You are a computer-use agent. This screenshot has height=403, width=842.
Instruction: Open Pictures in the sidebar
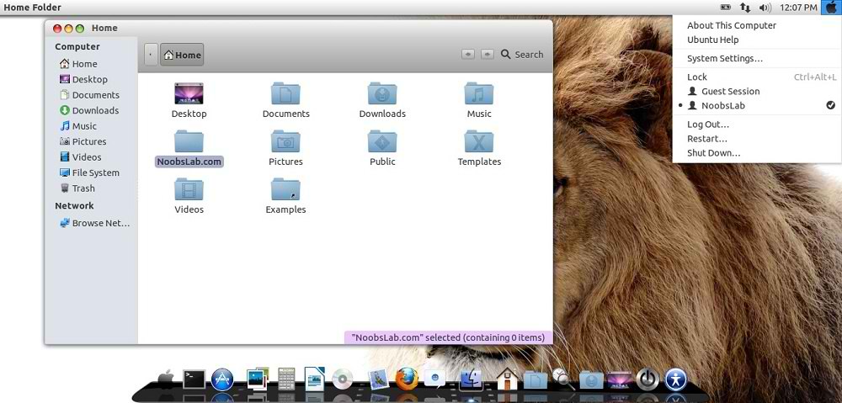click(x=83, y=141)
